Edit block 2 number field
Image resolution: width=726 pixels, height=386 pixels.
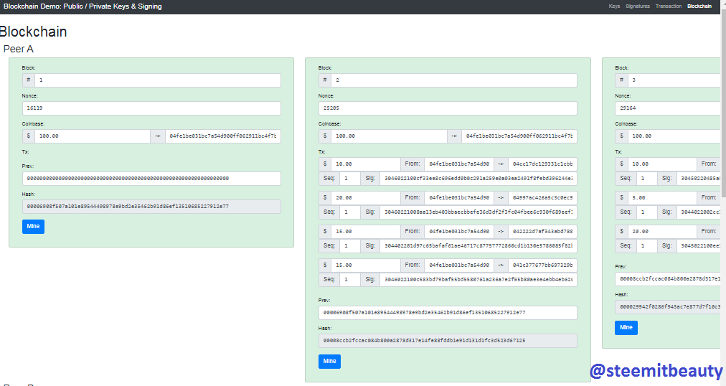point(453,80)
